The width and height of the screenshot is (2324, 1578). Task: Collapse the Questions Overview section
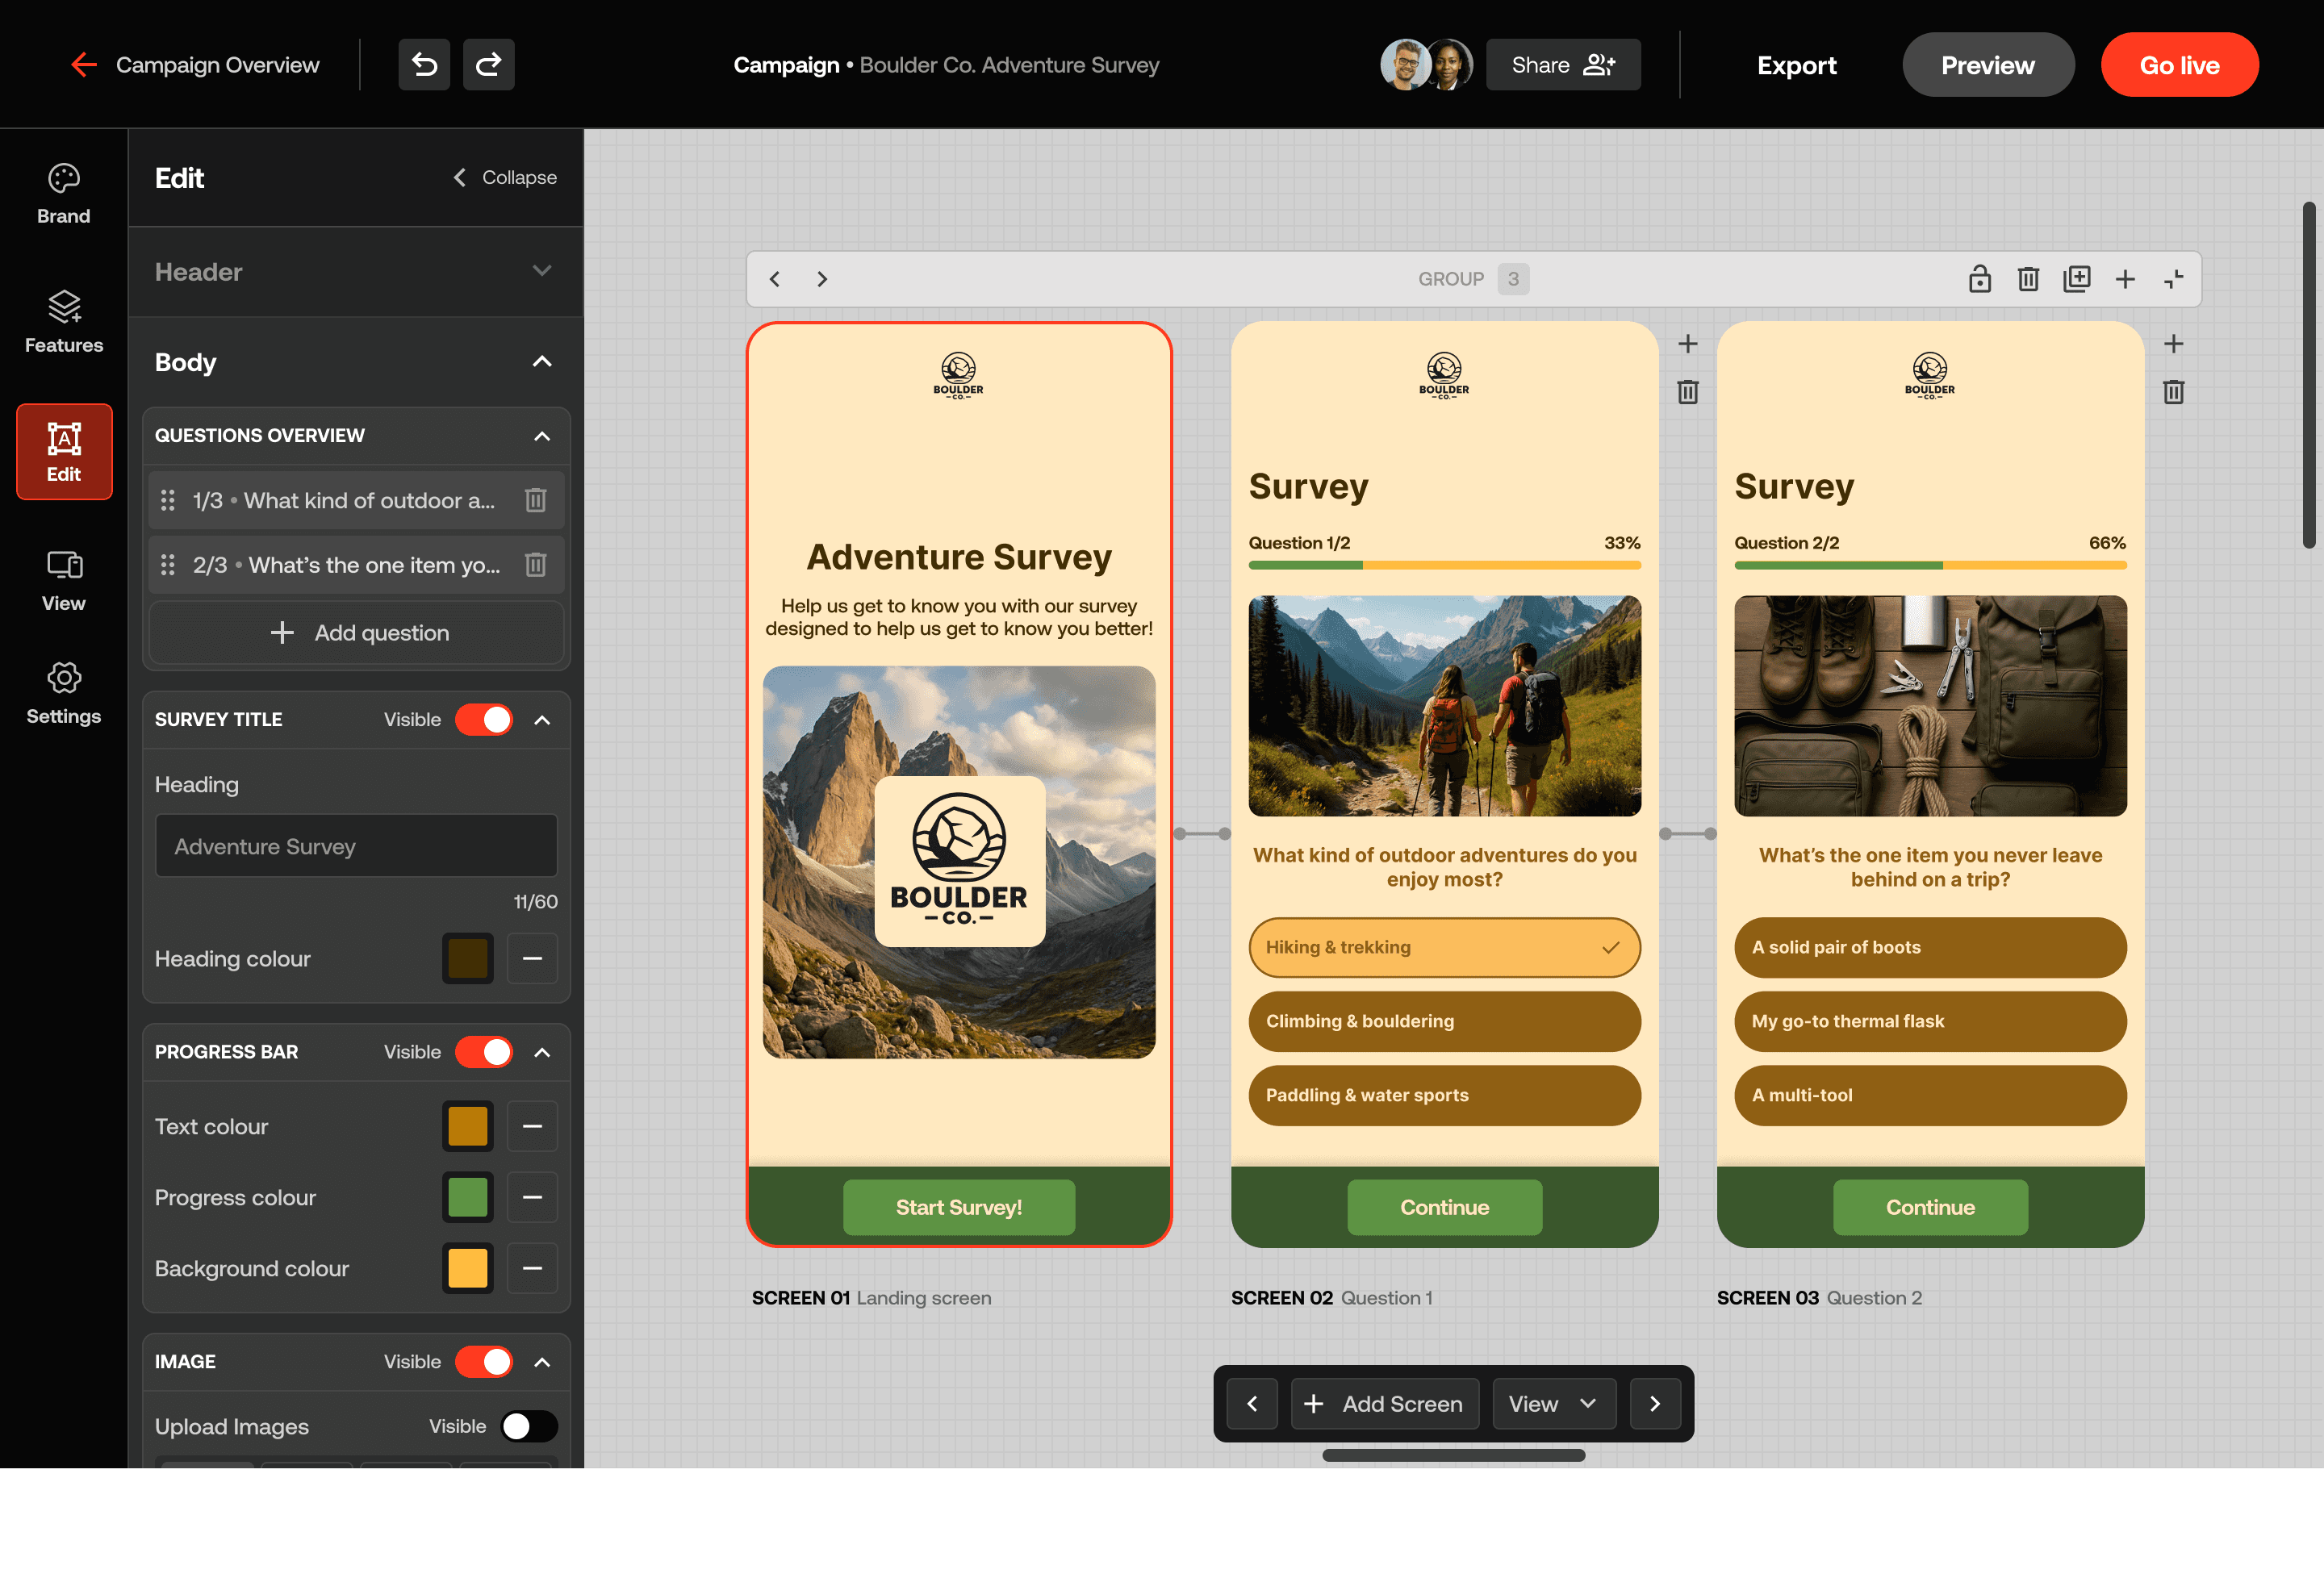(x=542, y=436)
